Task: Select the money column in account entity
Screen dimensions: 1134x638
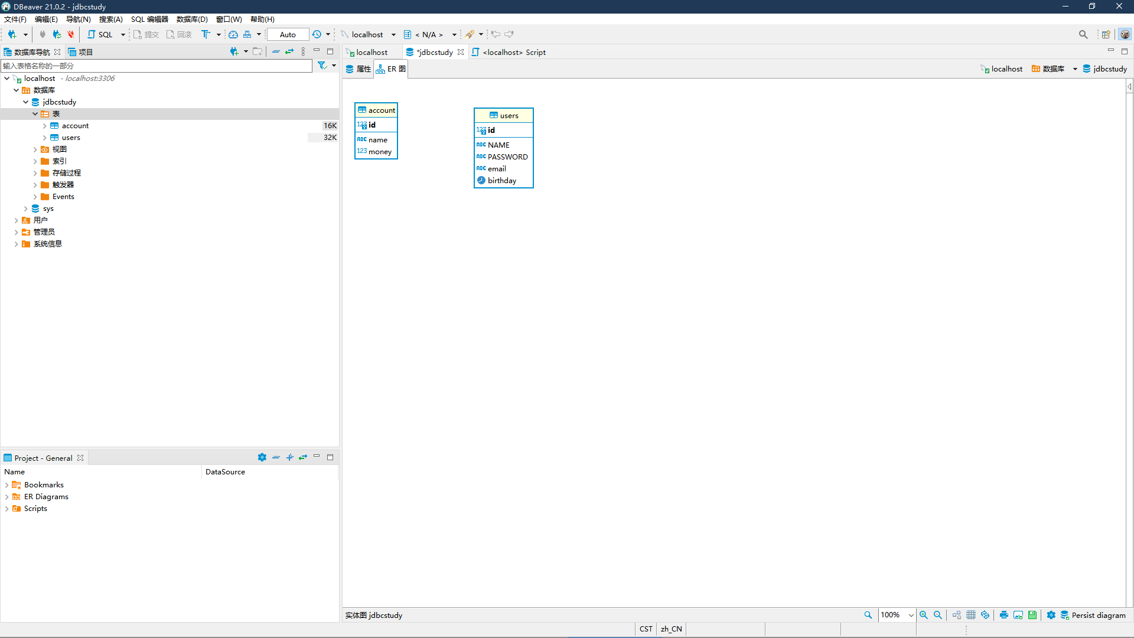Action: 376,151
